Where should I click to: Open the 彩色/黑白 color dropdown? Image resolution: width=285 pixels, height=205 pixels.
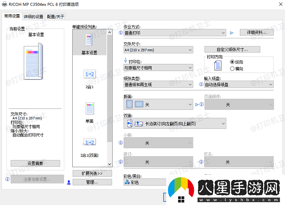145,182
